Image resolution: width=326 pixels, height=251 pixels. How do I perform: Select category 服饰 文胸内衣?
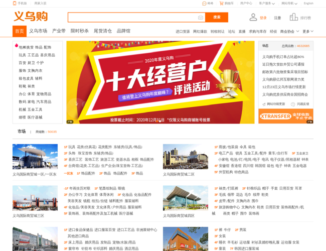pos(31,71)
